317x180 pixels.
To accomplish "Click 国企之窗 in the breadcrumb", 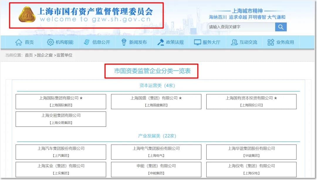I will pos(45,55).
